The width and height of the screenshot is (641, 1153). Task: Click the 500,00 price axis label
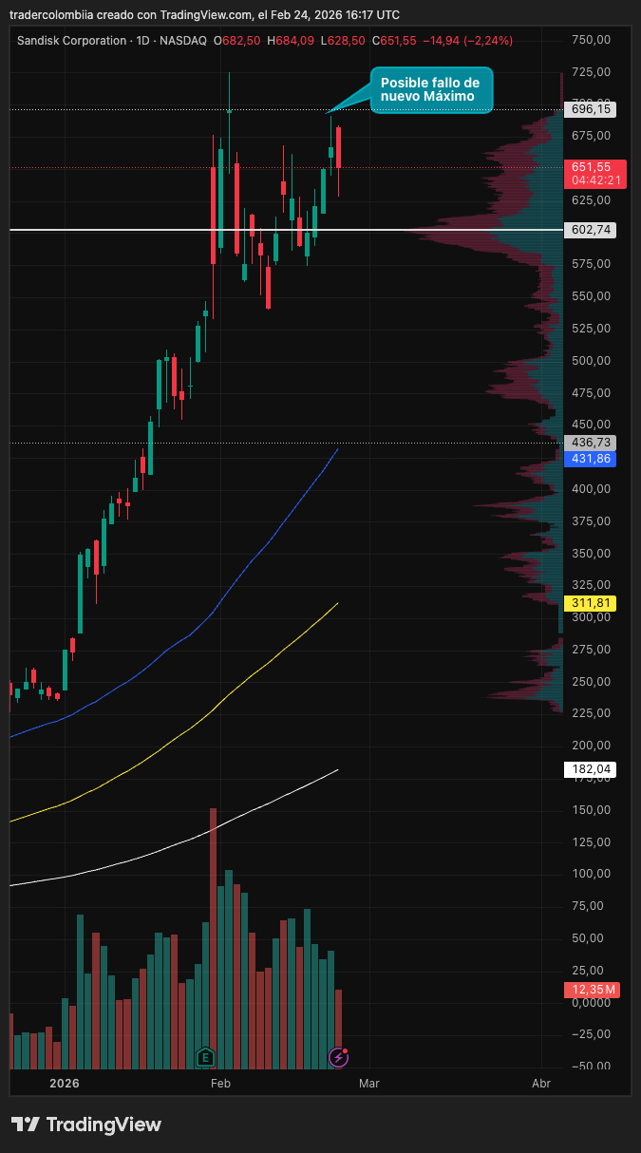point(590,360)
